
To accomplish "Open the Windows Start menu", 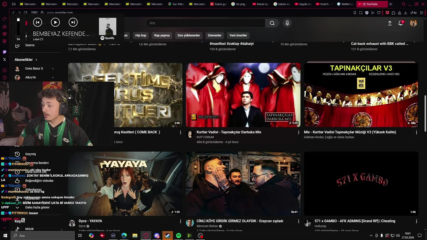I will click(x=5, y=236).
